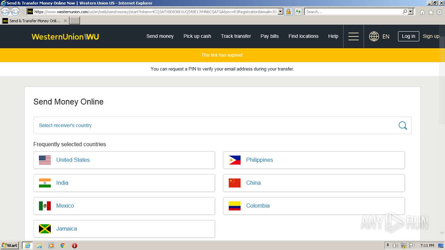Open the recent pages dropdown arrow
The image size is (445, 250).
[x=23, y=12]
